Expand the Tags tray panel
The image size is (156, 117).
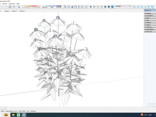(150, 20)
